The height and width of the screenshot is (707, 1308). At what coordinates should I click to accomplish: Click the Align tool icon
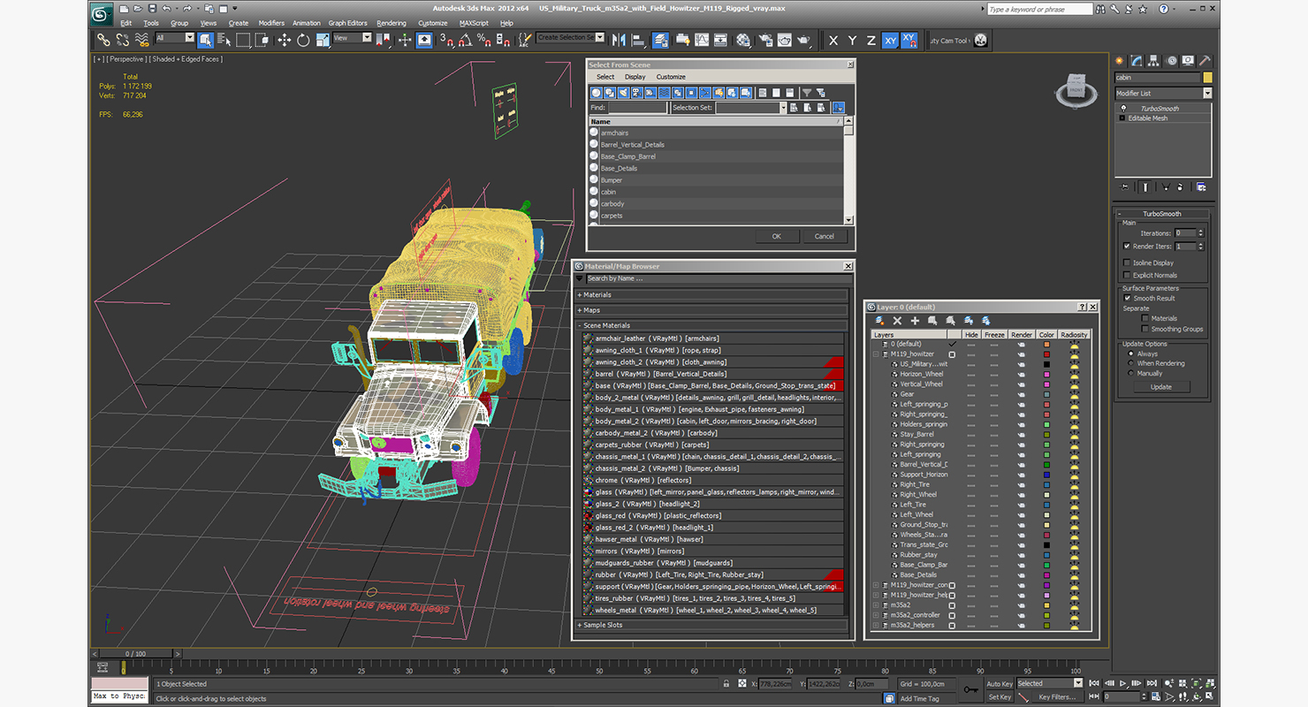coord(637,40)
